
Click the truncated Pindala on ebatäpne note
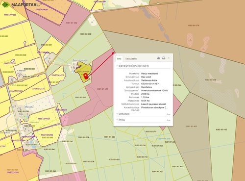[154, 107]
